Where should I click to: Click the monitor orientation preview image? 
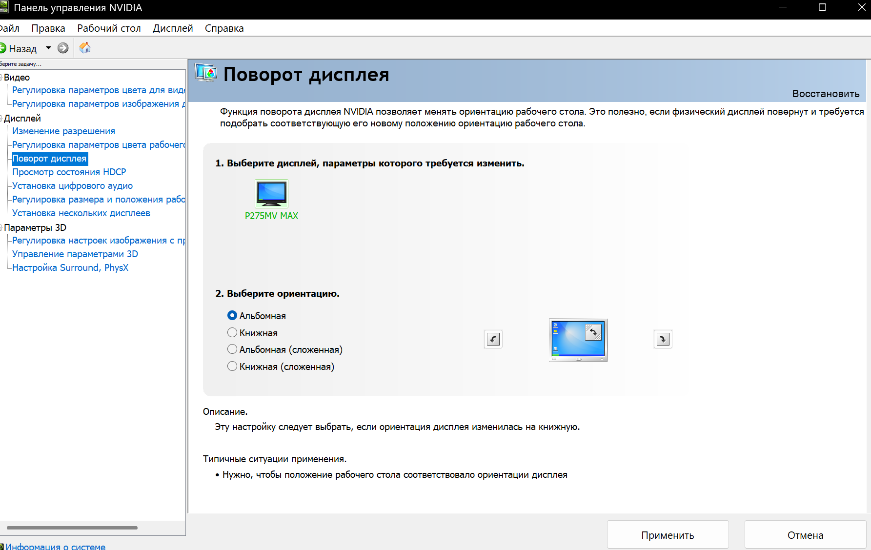[578, 340]
